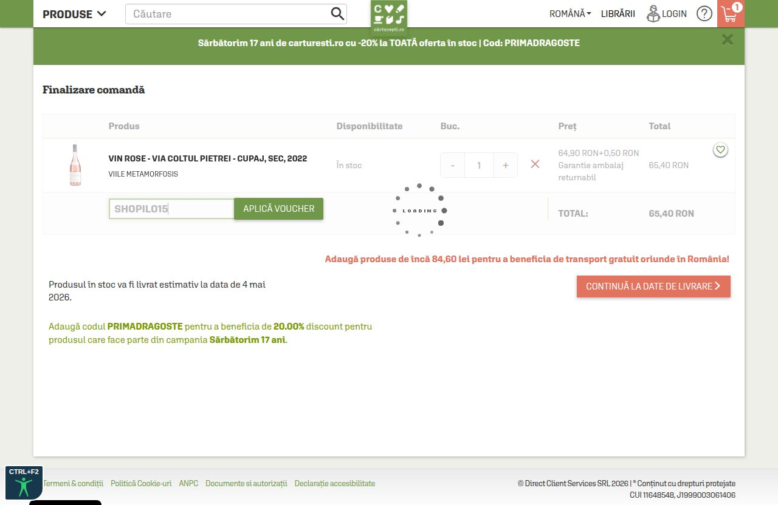Open the accessibility widget icon
This screenshot has height=505, width=778.
(x=24, y=483)
